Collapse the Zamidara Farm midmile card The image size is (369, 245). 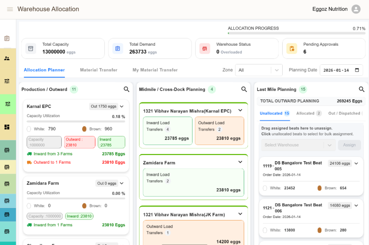pos(240,162)
